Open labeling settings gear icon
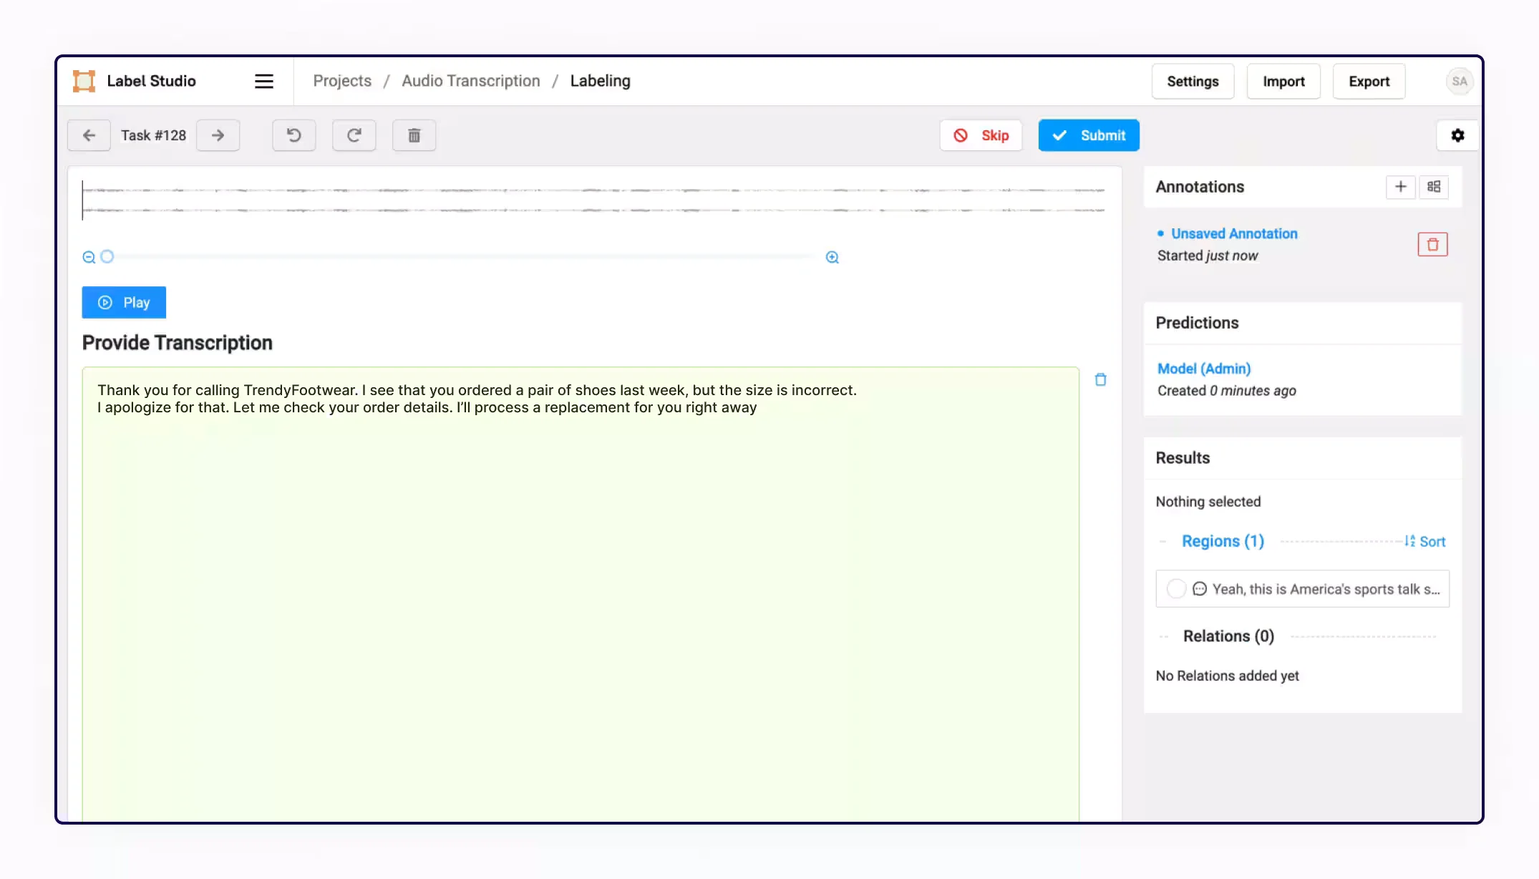1539x879 pixels. pos(1457,135)
